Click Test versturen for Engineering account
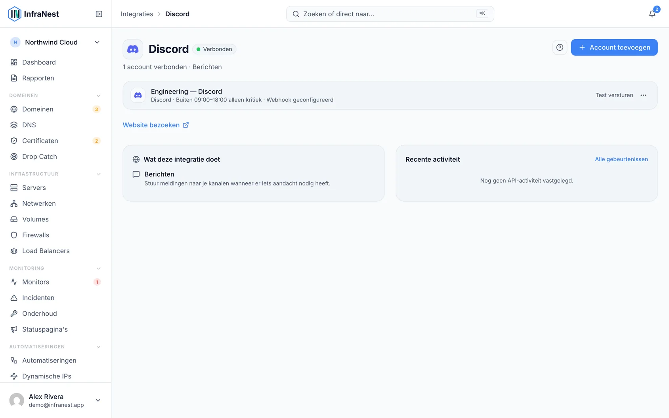Viewport: 669px width, 418px height. click(614, 95)
